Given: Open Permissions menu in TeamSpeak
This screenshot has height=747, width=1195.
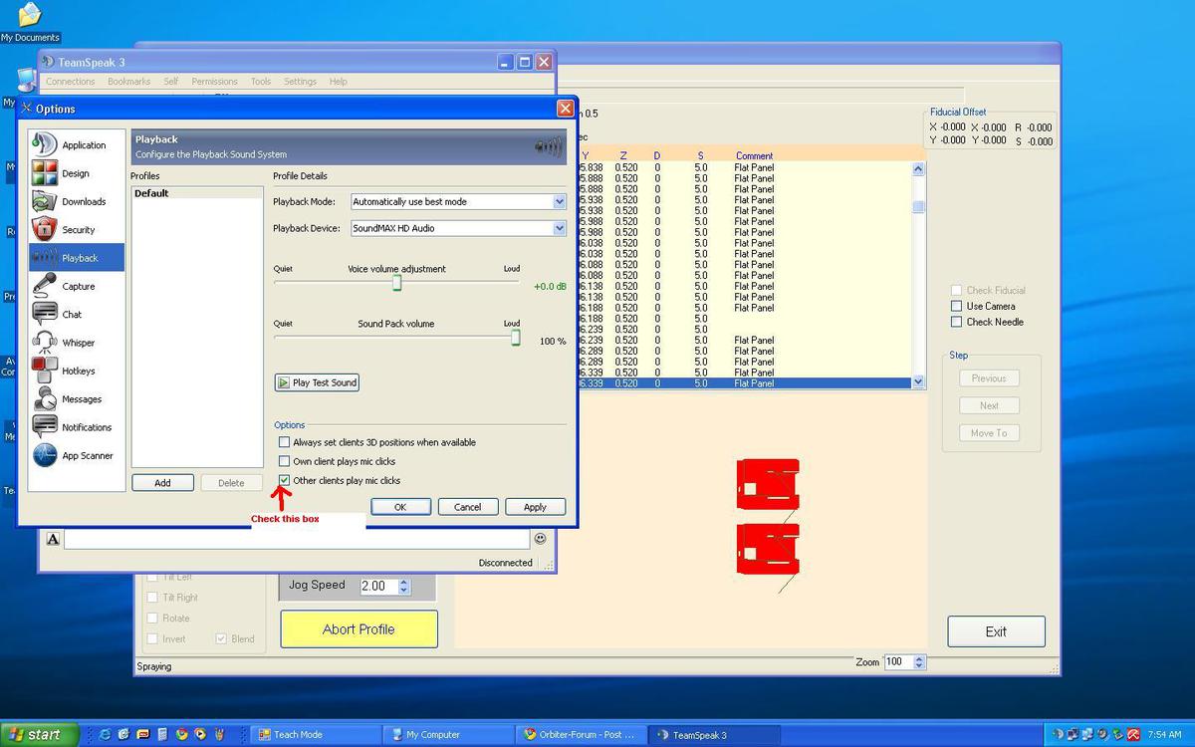Looking at the screenshot, I should pyautogui.click(x=214, y=82).
